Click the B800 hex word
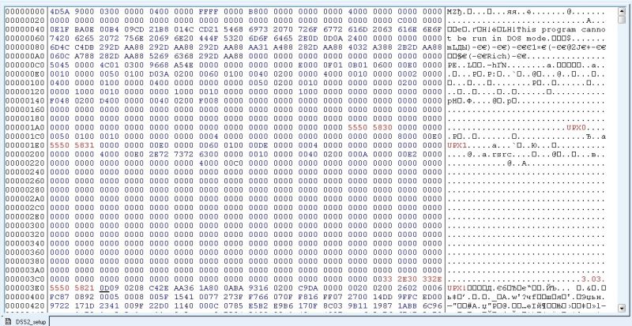Viewport: 632px width, 326px height. pyautogui.click(x=258, y=12)
